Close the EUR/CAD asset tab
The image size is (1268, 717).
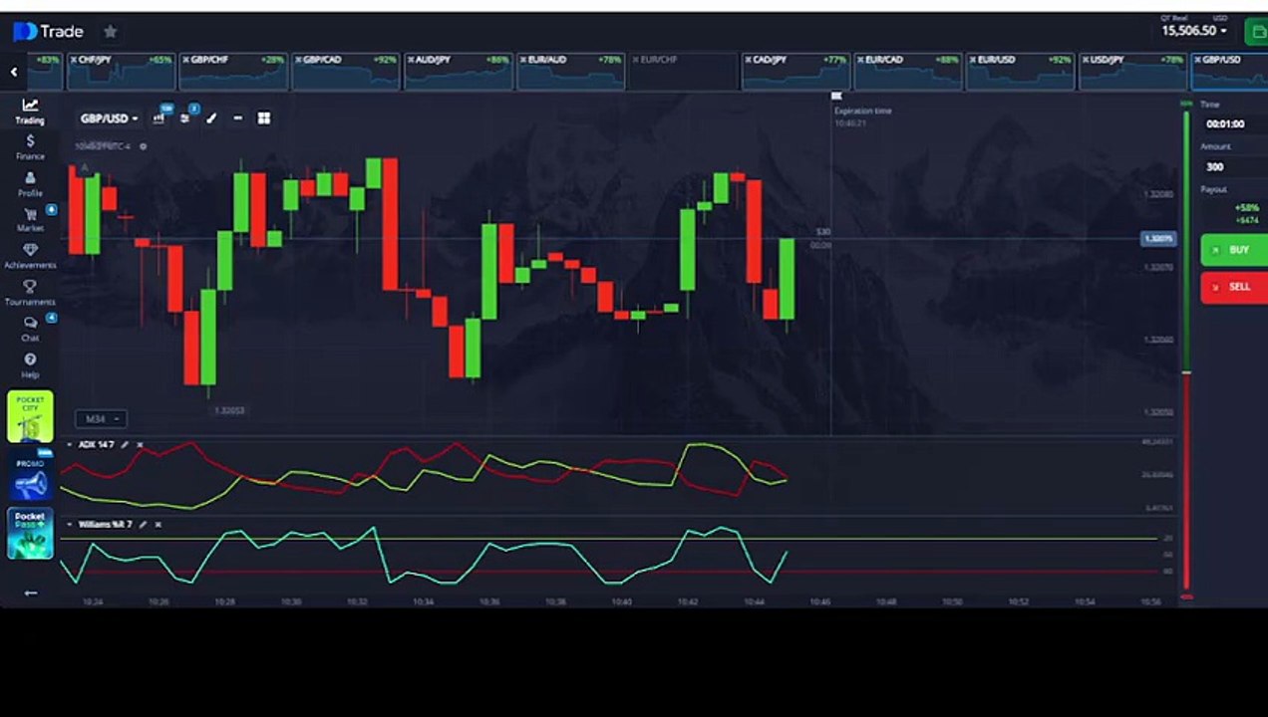pos(862,60)
